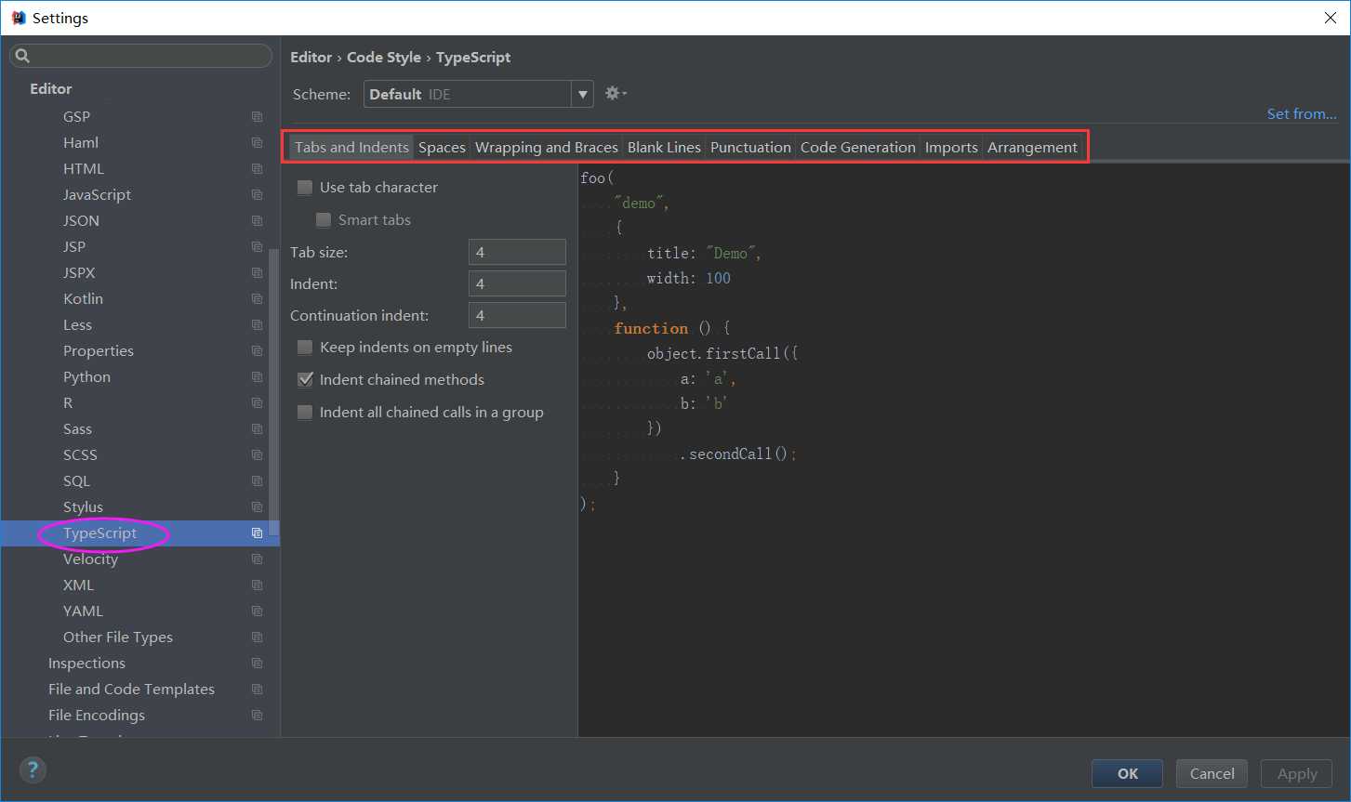Open the Tabs and Indents tab
Image resolution: width=1351 pixels, height=802 pixels.
point(351,147)
